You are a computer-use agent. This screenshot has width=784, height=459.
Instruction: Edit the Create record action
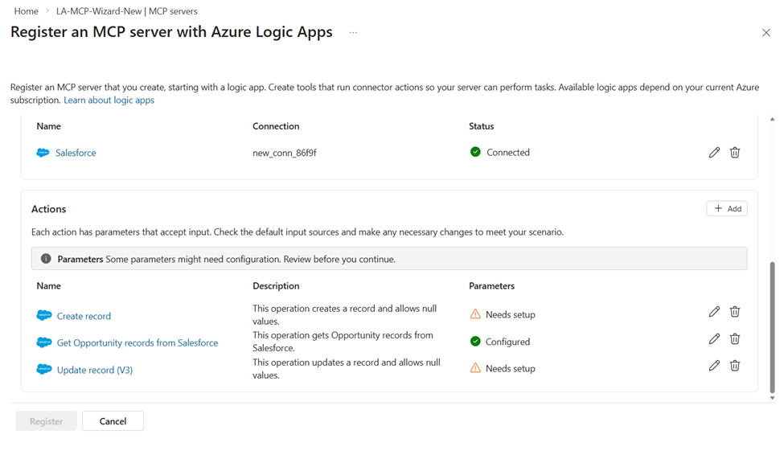[x=714, y=312]
